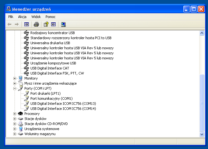The width and height of the screenshot is (208, 149).
Task: Expand the Urządzenia systemowe node
Action: point(15,129)
